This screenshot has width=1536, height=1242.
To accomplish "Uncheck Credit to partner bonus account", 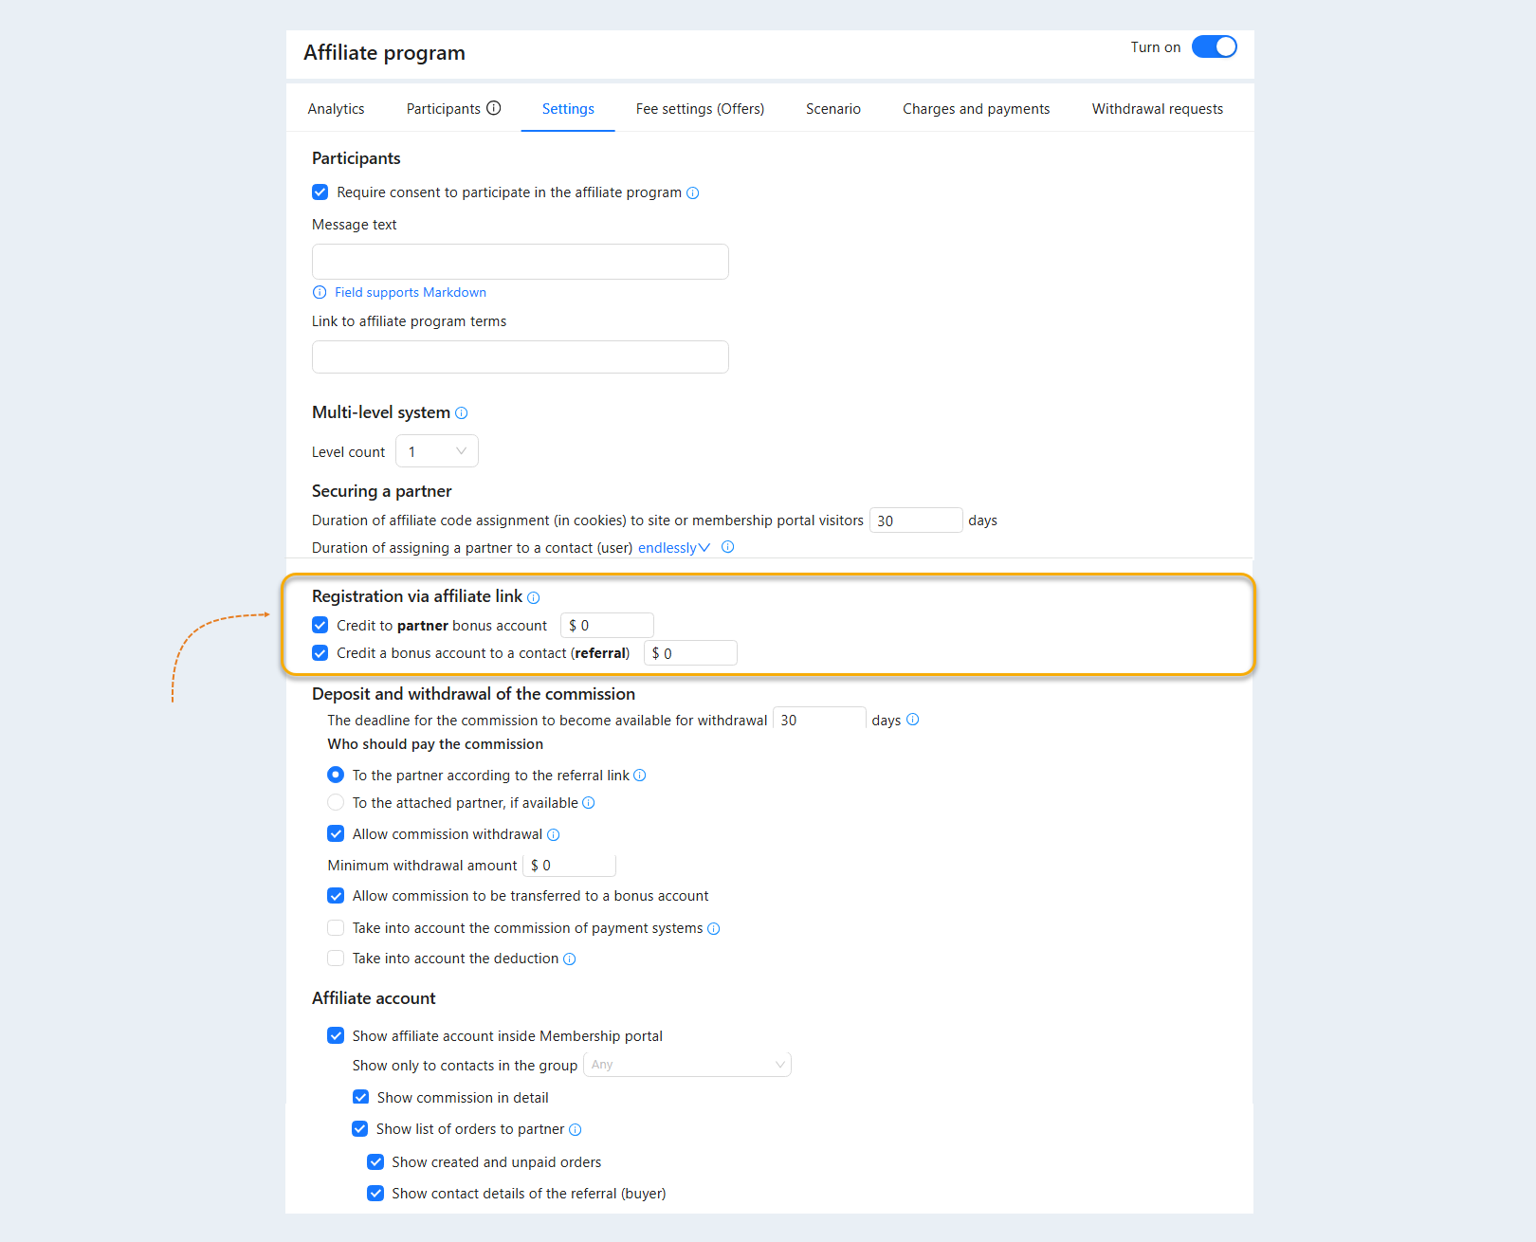I will coord(320,626).
